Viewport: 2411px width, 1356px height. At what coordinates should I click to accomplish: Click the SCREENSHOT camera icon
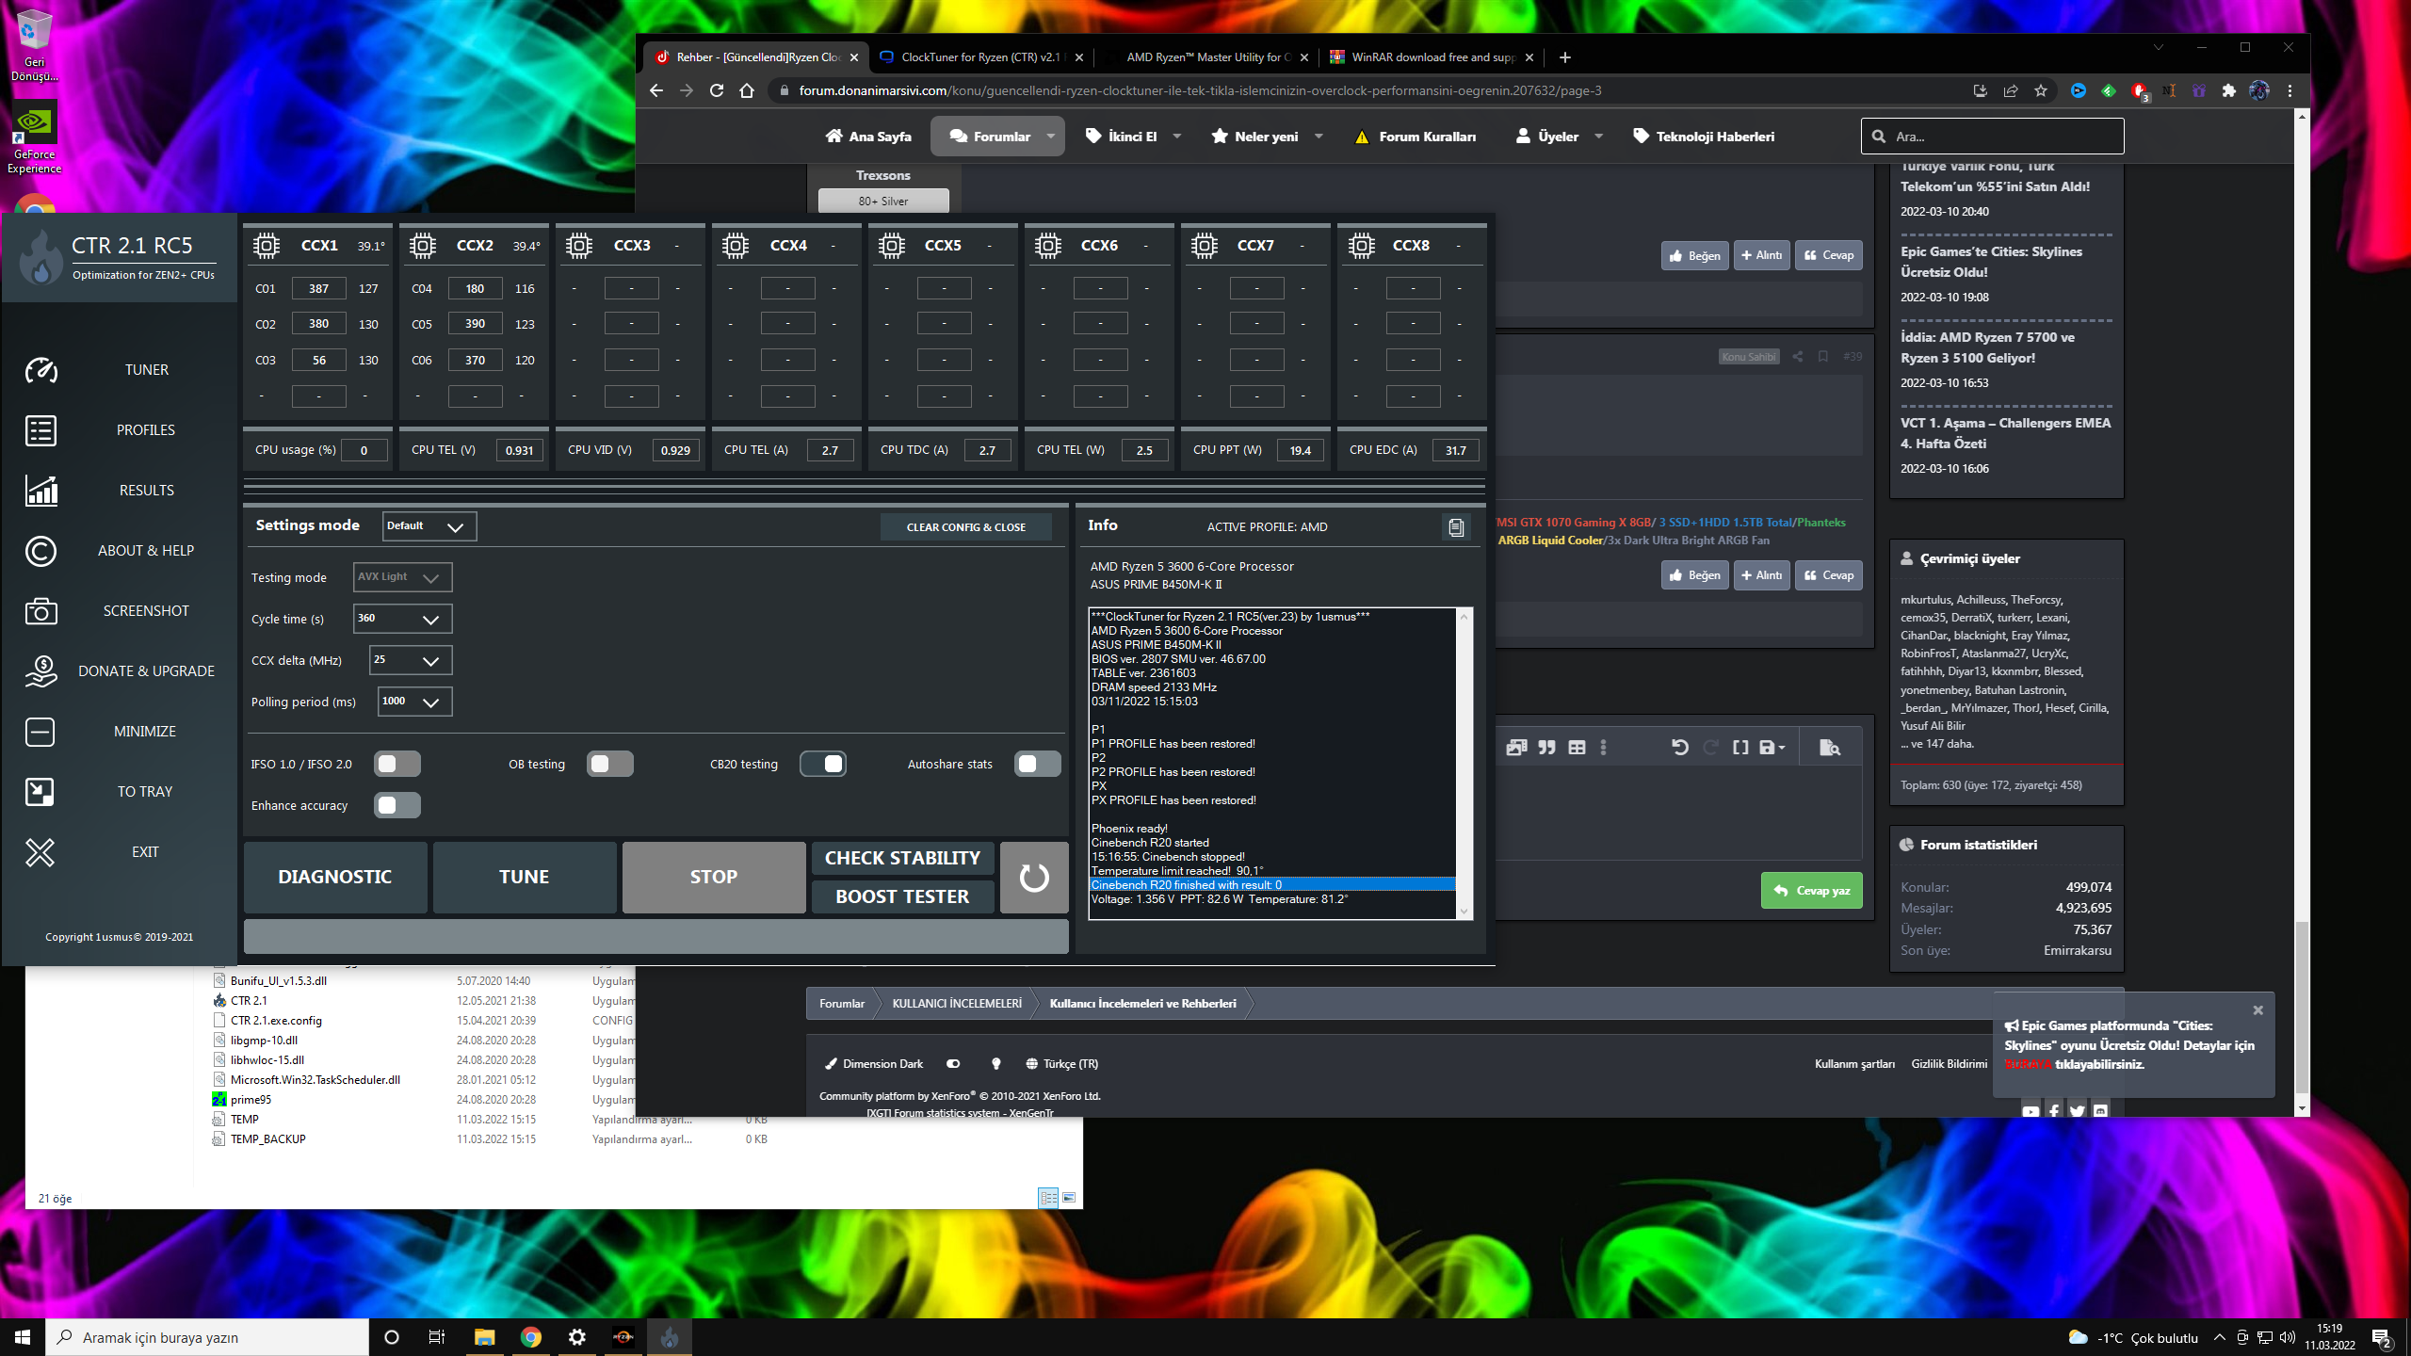point(40,611)
